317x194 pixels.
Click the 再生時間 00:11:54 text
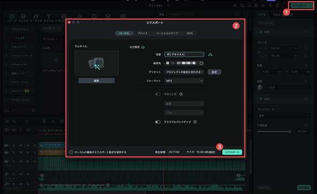click(167, 152)
